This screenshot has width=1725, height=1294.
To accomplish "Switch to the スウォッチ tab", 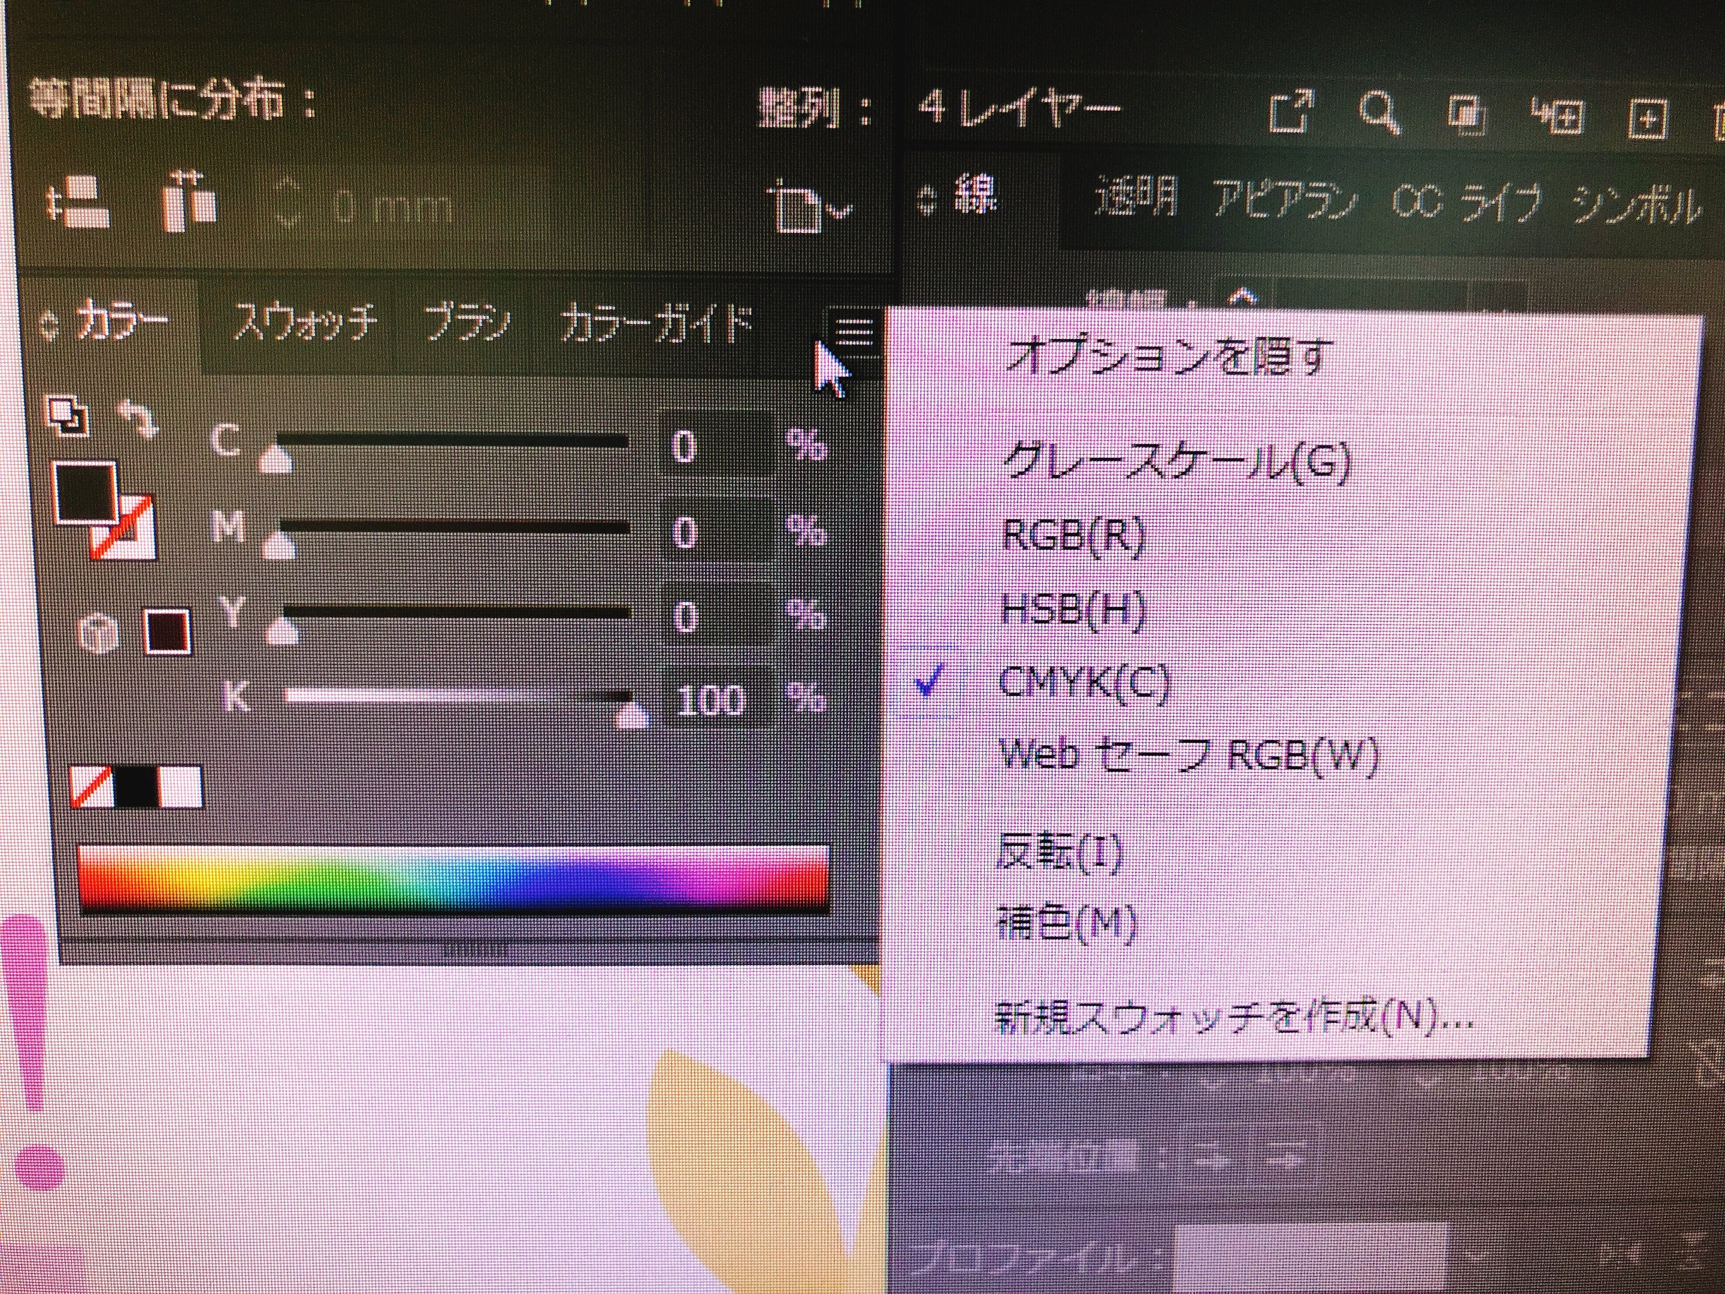I will point(305,323).
